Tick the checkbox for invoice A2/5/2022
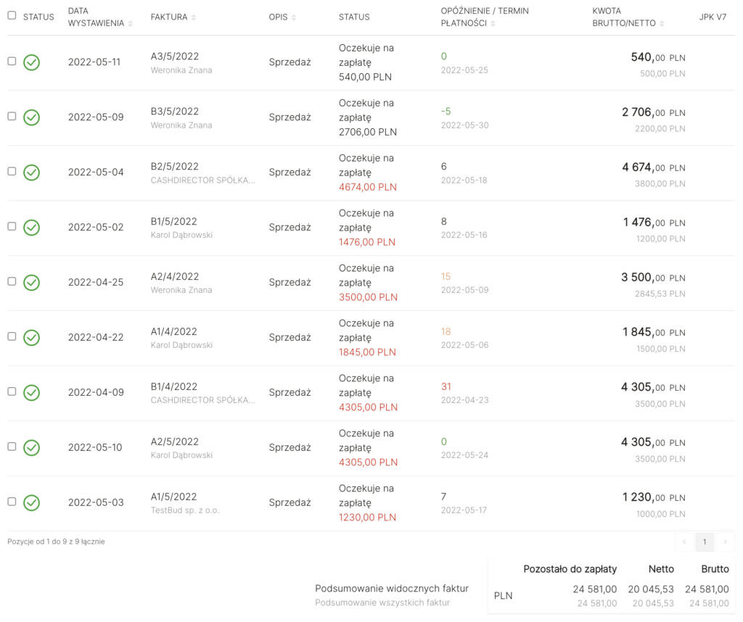 click(x=12, y=447)
